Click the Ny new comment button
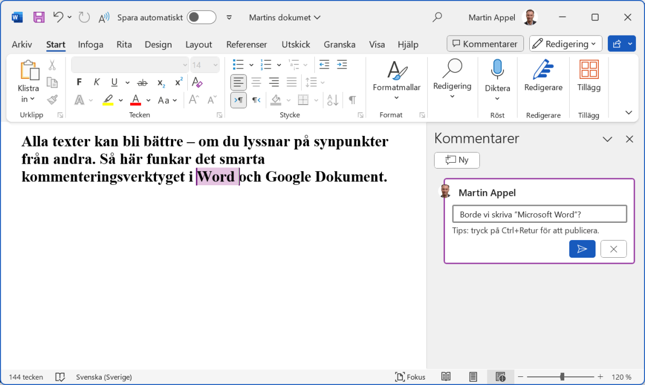Image resolution: width=645 pixels, height=385 pixels. click(x=457, y=160)
